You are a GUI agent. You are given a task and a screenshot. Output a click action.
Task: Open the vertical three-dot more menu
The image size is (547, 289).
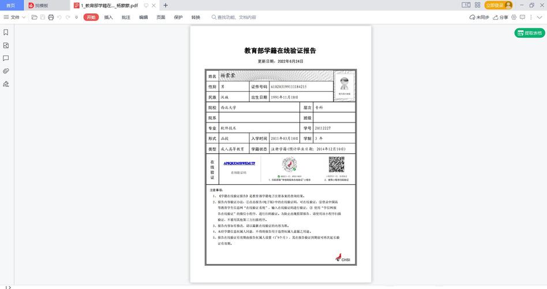(x=531, y=17)
